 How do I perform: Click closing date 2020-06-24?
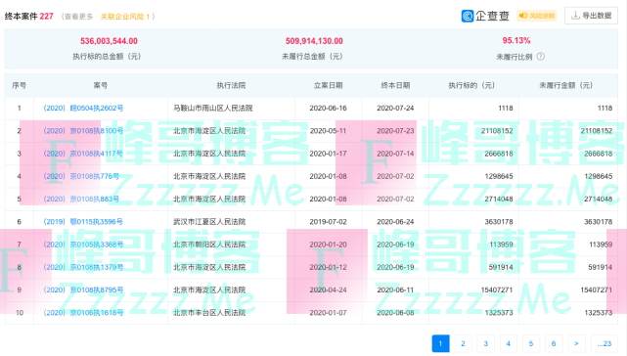395,222
